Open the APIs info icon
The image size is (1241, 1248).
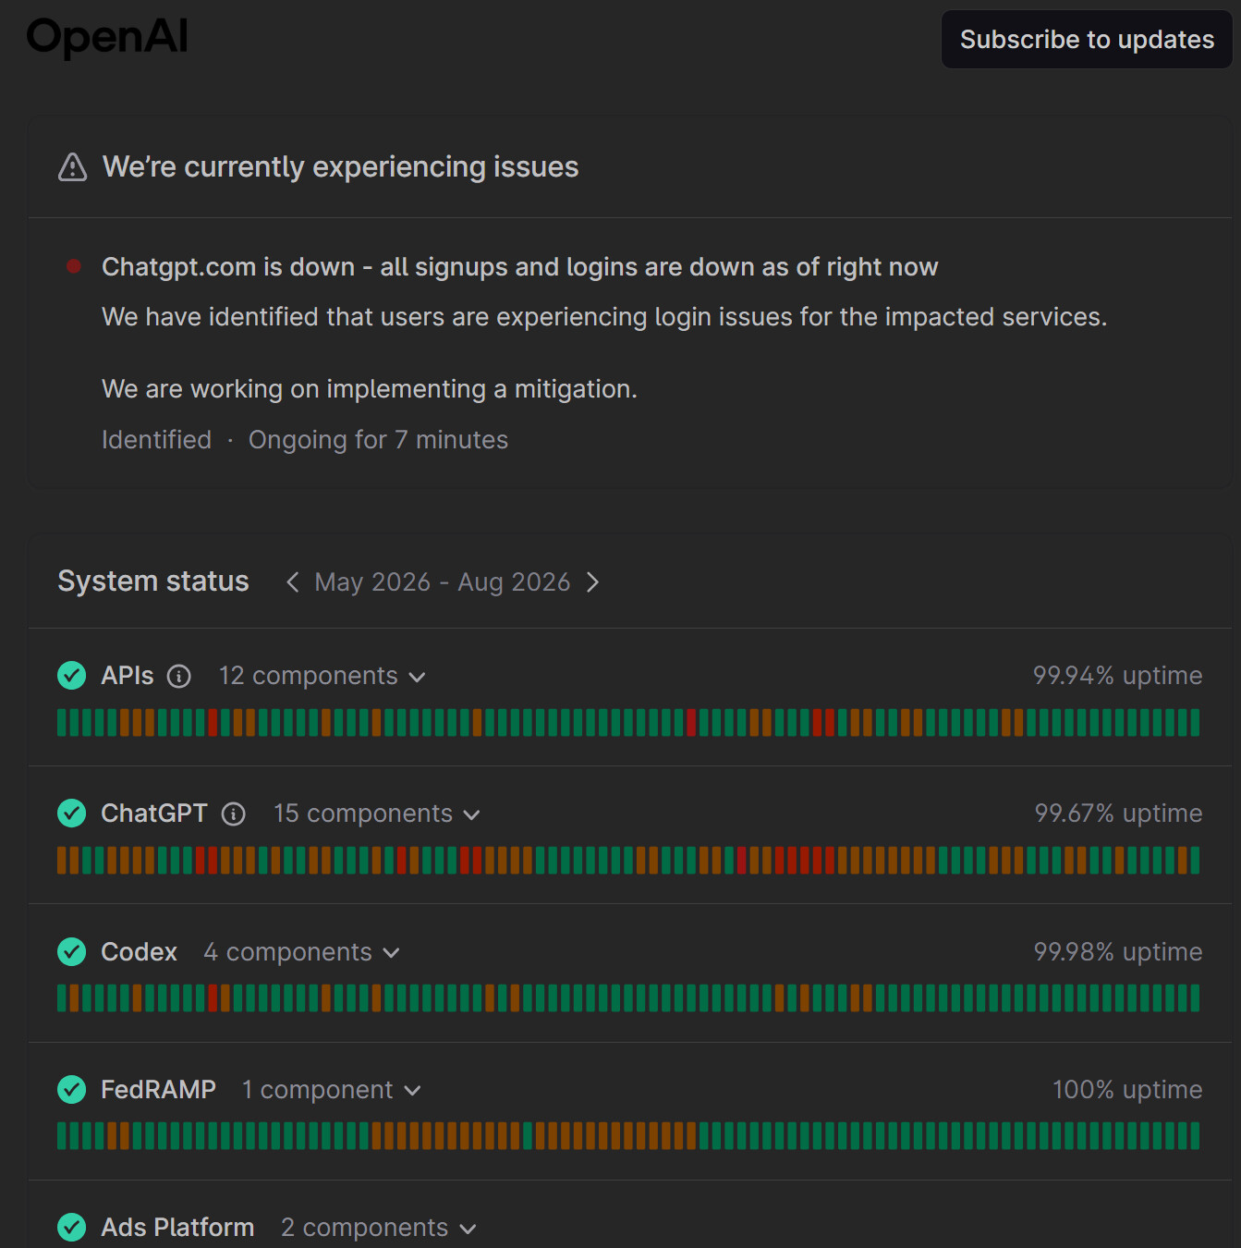click(x=179, y=677)
